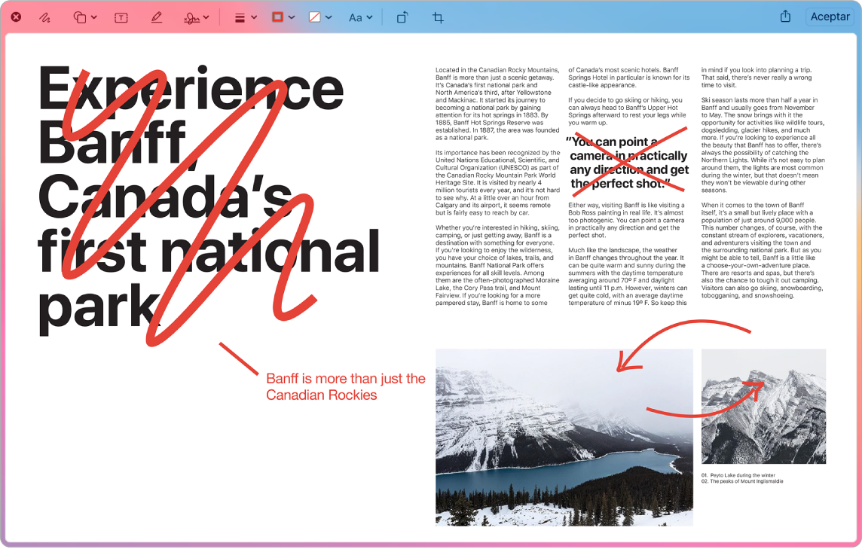Open the signature dropdown menu
Image resolution: width=862 pixels, height=549 pixels.
tap(205, 17)
